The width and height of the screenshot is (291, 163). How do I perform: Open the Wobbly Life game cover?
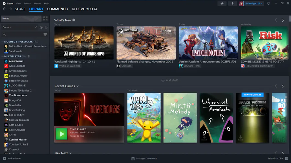[x=144, y=118]
